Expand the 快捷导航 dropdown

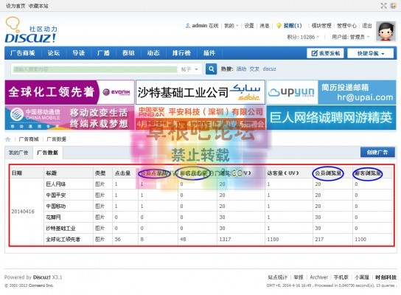(370, 53)
